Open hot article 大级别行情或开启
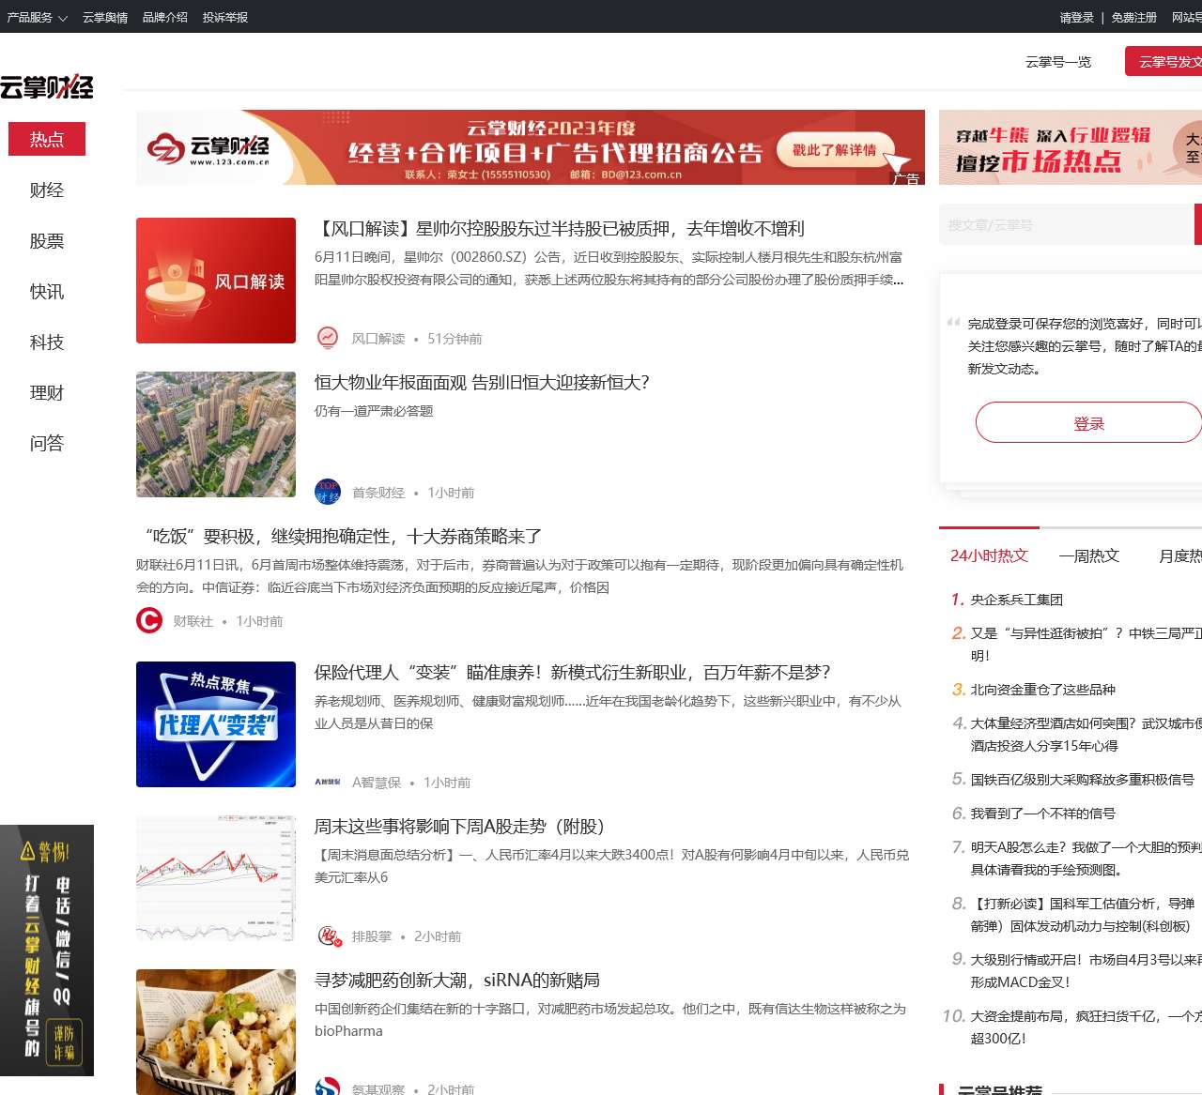This screenshot has height=1095, width=1202. [1086, 970]
